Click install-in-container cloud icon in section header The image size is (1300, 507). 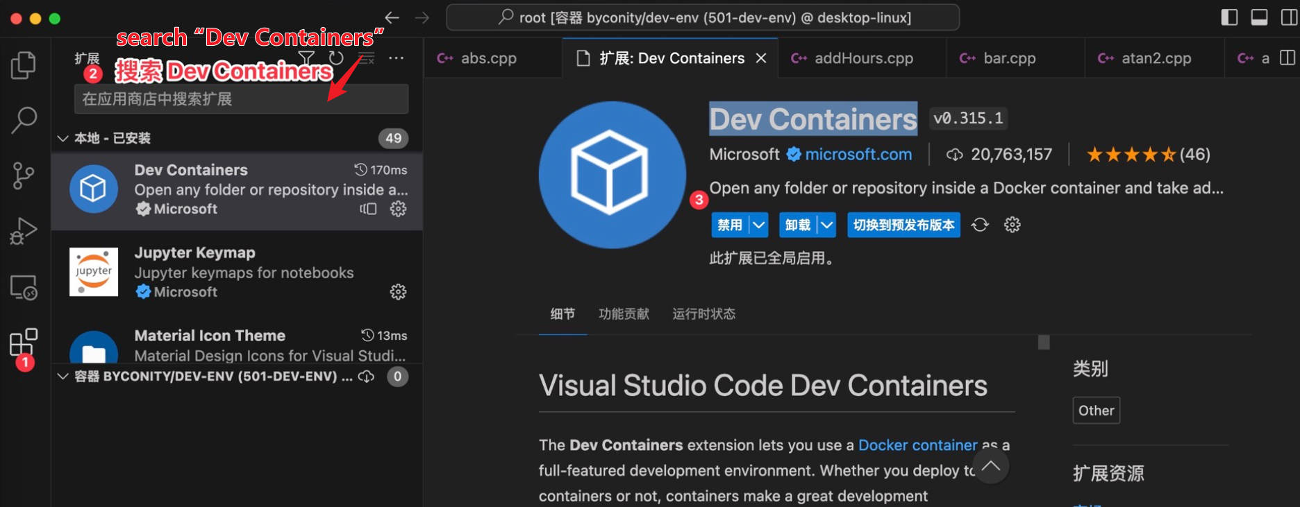tap(366, 376)
